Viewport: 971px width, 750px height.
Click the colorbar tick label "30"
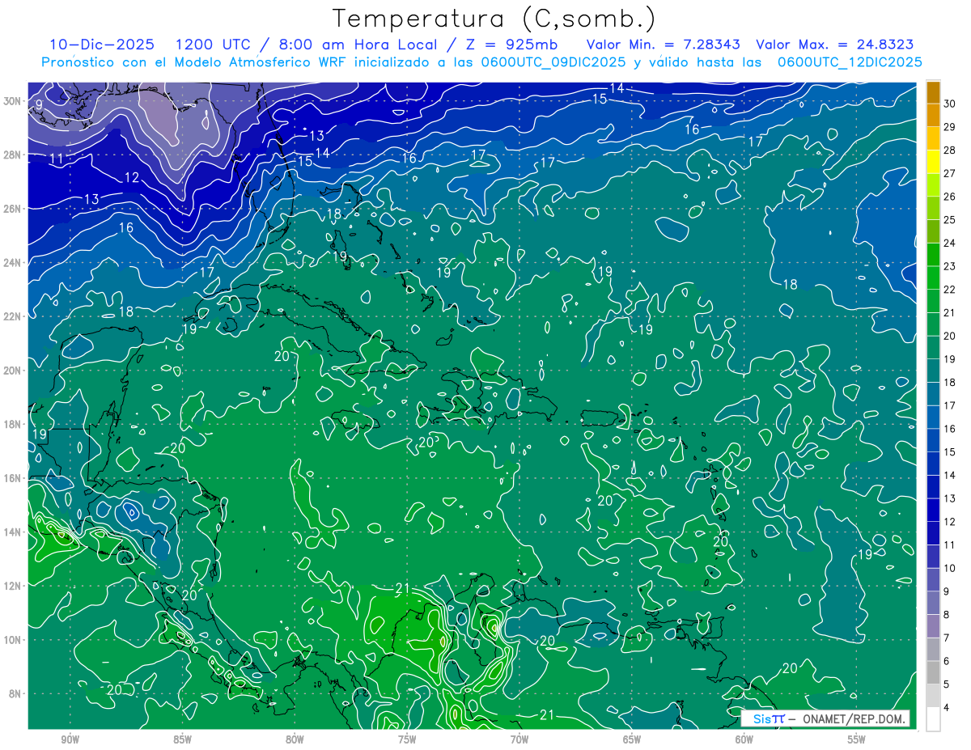tap(950, 104)
